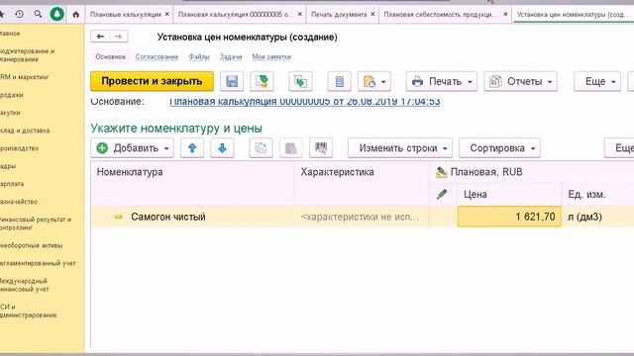
Task: Close the Плановая себестоимость продукции tab
Action: pyautogui.click(x=505, y=14)
